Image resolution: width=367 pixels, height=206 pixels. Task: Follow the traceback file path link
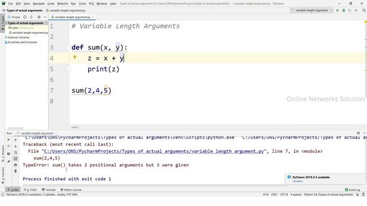pos(154,151)
